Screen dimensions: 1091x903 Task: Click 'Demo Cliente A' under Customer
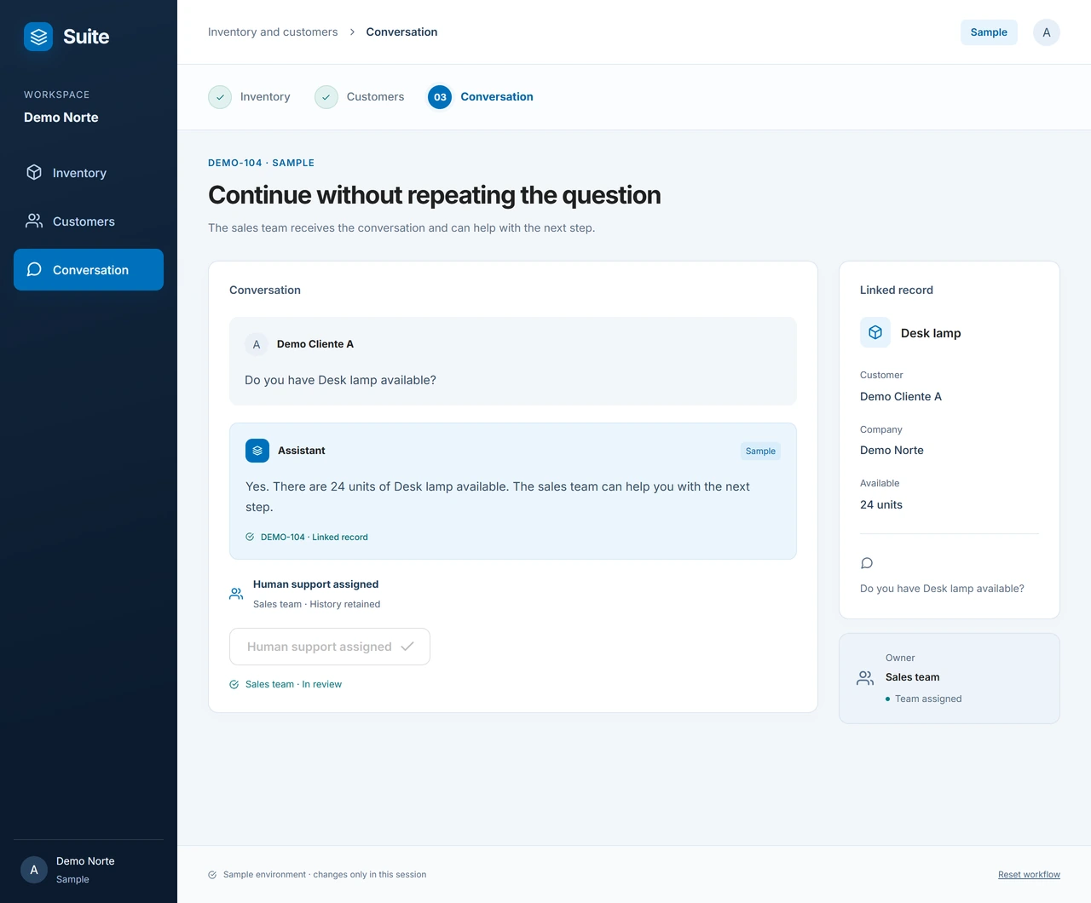pos(901,397)
